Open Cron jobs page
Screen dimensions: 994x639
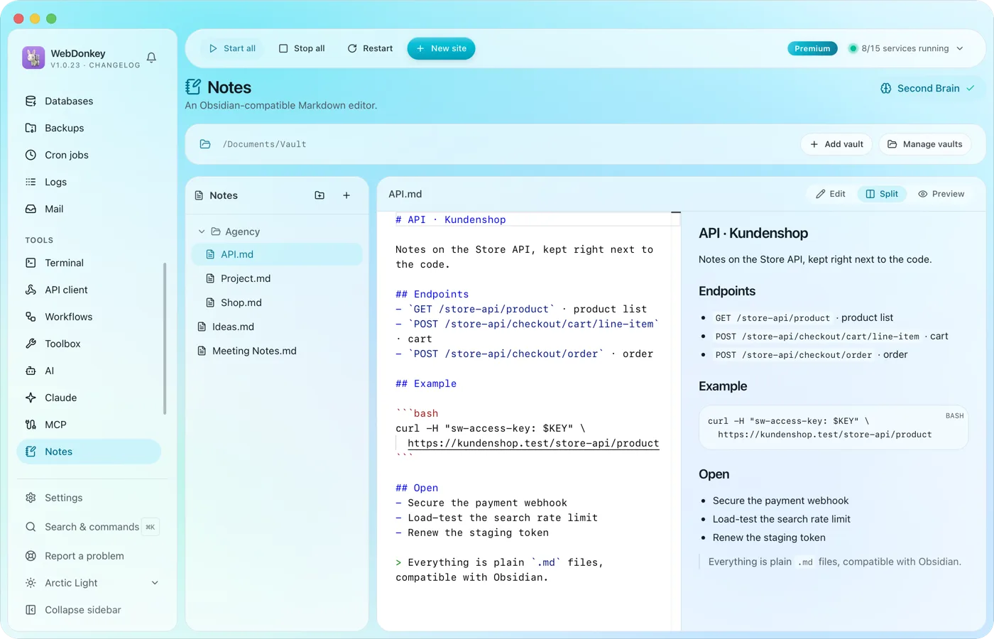89,155
